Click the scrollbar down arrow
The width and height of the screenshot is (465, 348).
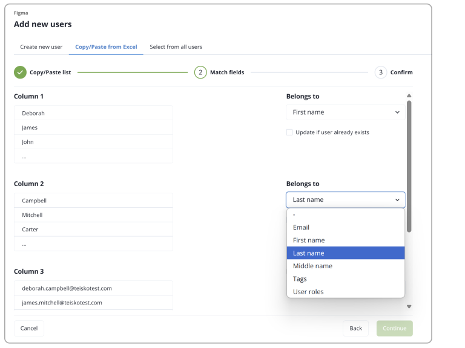tap(409, 306)
